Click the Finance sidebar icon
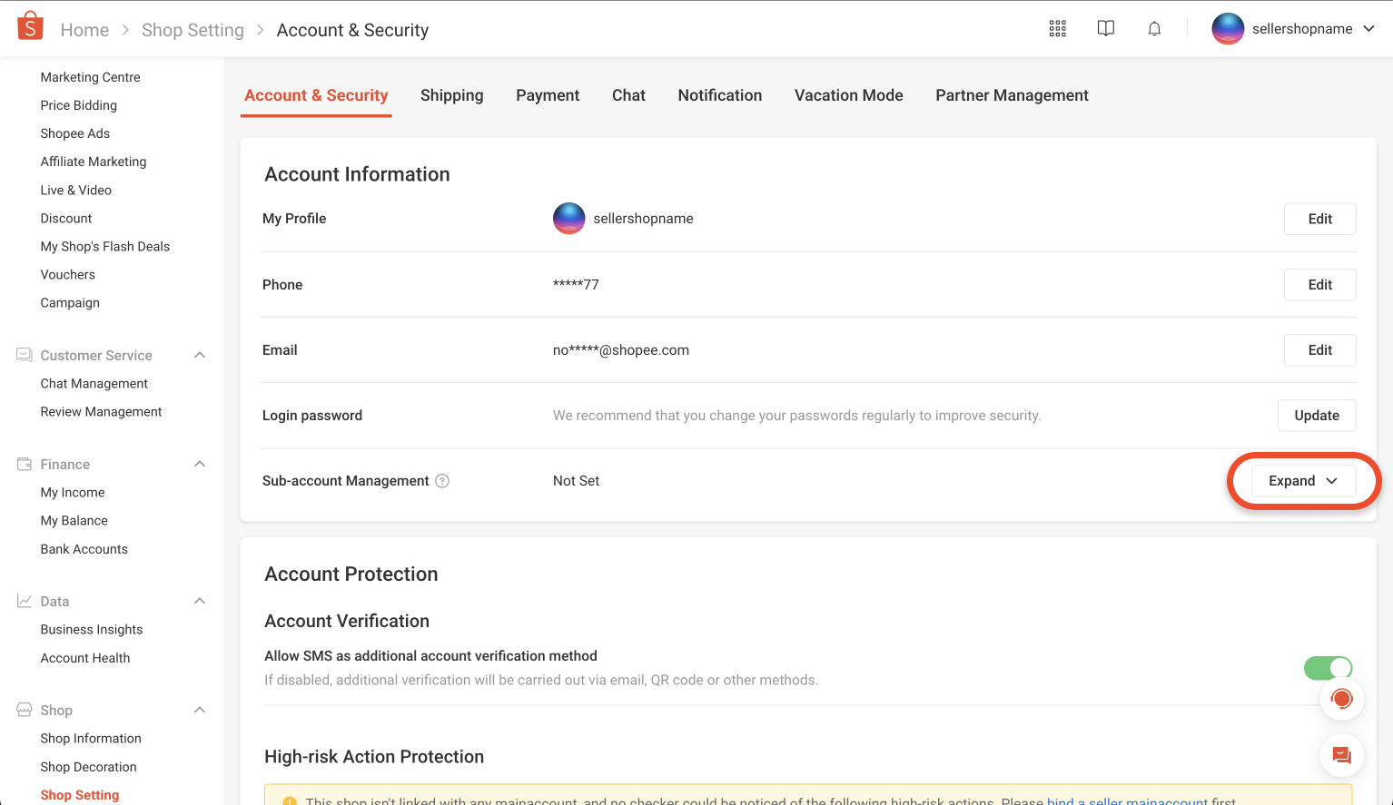The image size is (1393, 805). click(24, 464)
